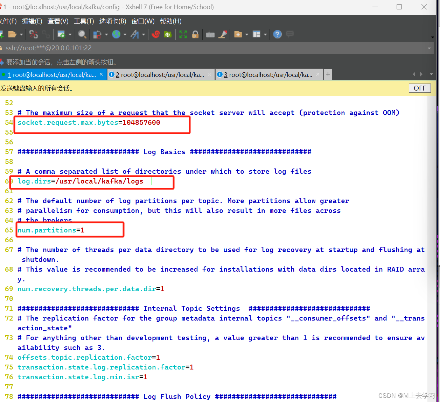
Task: Click the new folder plus icon
Action: point(238,34)
